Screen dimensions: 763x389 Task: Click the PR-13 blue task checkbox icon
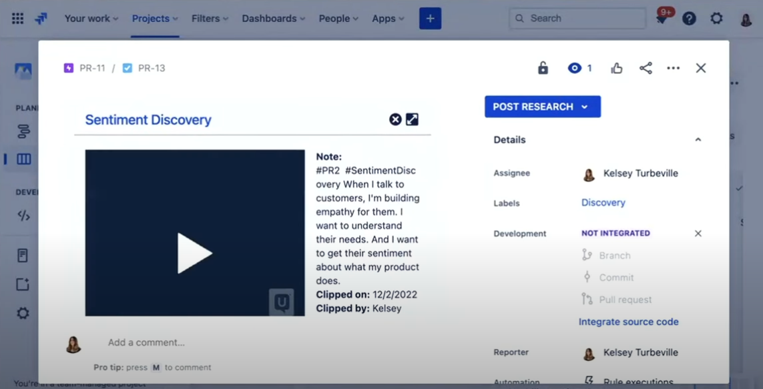click(127, 68)
